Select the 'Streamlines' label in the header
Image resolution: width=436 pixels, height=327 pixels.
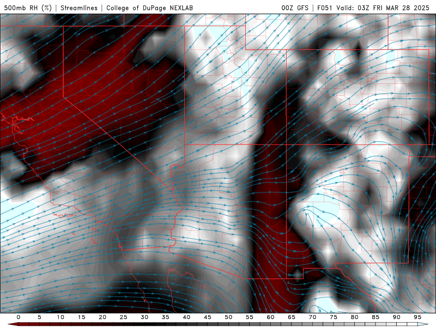(x=79, y=8)
